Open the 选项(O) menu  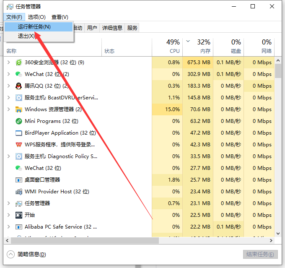[37, 17]
